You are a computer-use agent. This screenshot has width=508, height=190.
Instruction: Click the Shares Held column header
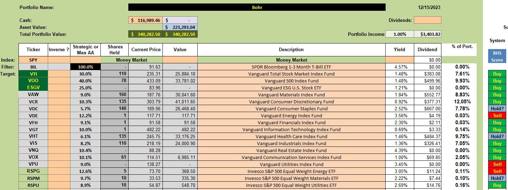pos(115,50)
